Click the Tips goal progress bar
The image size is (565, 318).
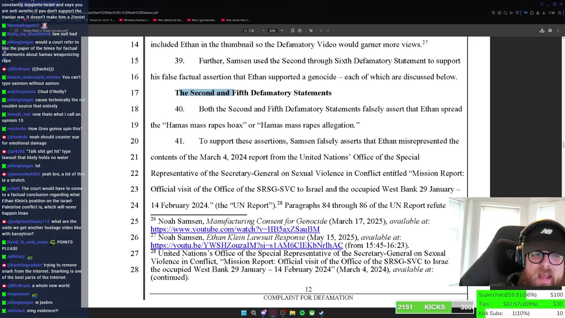point(521,304)
